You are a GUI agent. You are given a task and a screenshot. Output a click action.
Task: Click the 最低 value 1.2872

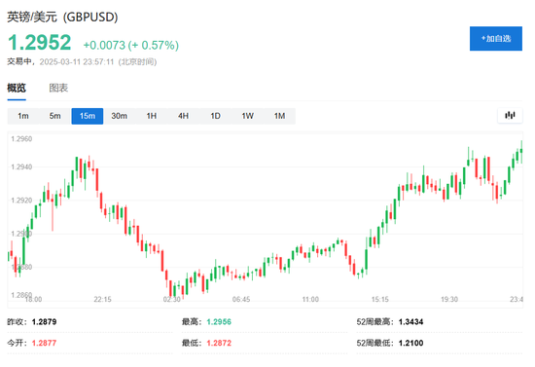(219, 343)
